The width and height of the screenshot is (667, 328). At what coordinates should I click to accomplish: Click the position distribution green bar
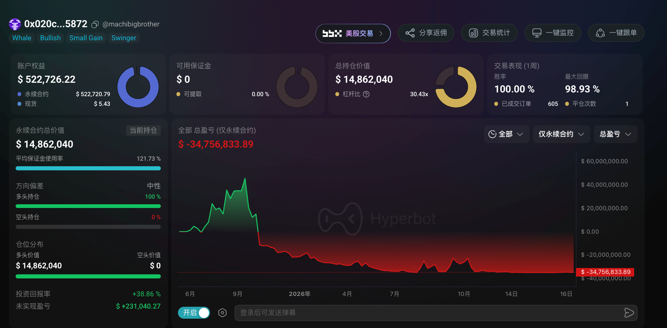[88, 277]
